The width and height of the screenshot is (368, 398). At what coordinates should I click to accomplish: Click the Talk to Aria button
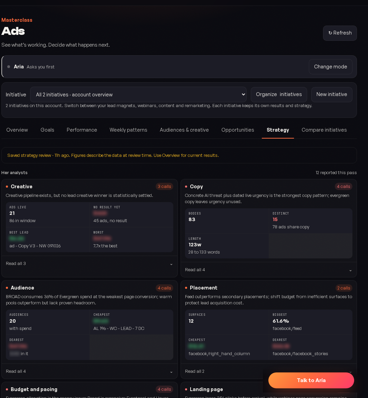311,380
